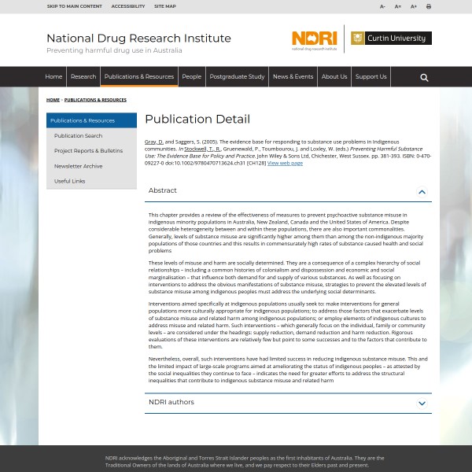Image resolution: width=472 pixels, height=472 pixels.
Task: Click Skip to Main Content link
Action: 74,6
